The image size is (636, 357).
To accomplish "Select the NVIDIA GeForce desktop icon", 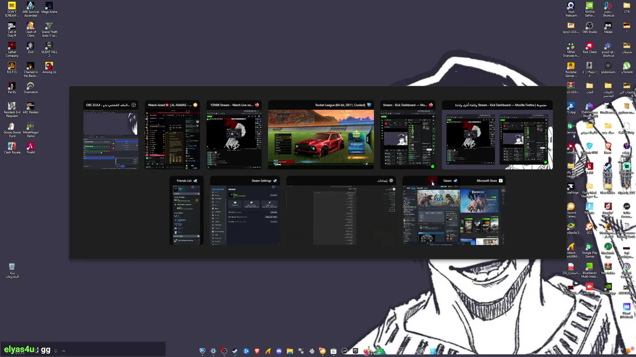I will tap(589, 9).
